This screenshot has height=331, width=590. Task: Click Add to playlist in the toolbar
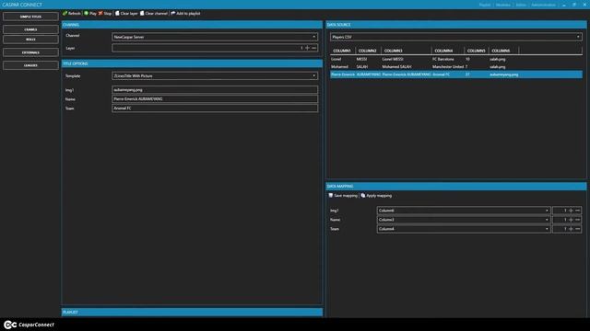pos(185,13)
